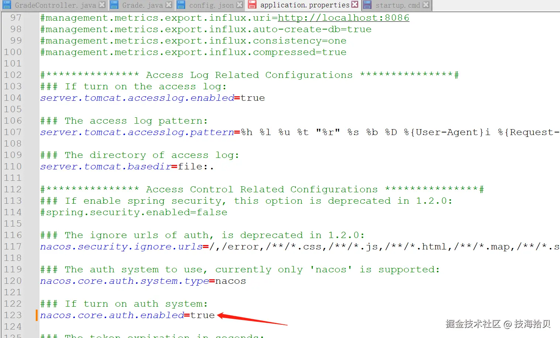Click the red unsaved icon on application.properties tab

click(x=252, y=5)
